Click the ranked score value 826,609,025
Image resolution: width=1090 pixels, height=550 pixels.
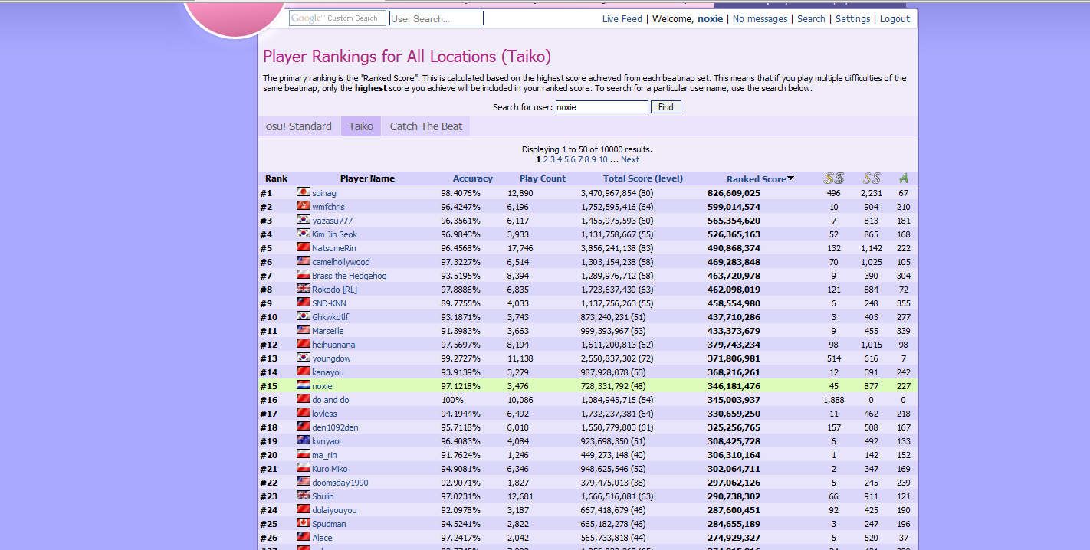coord(734,193)
